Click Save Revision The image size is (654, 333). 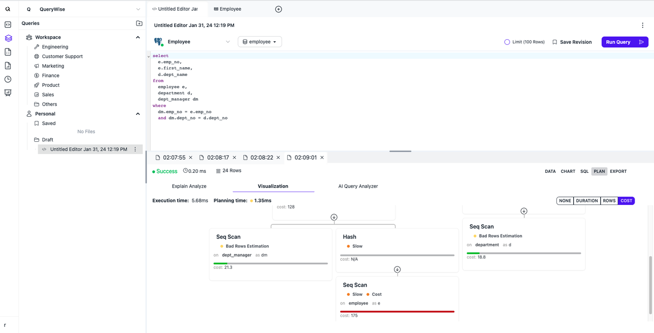pos(572,42)
